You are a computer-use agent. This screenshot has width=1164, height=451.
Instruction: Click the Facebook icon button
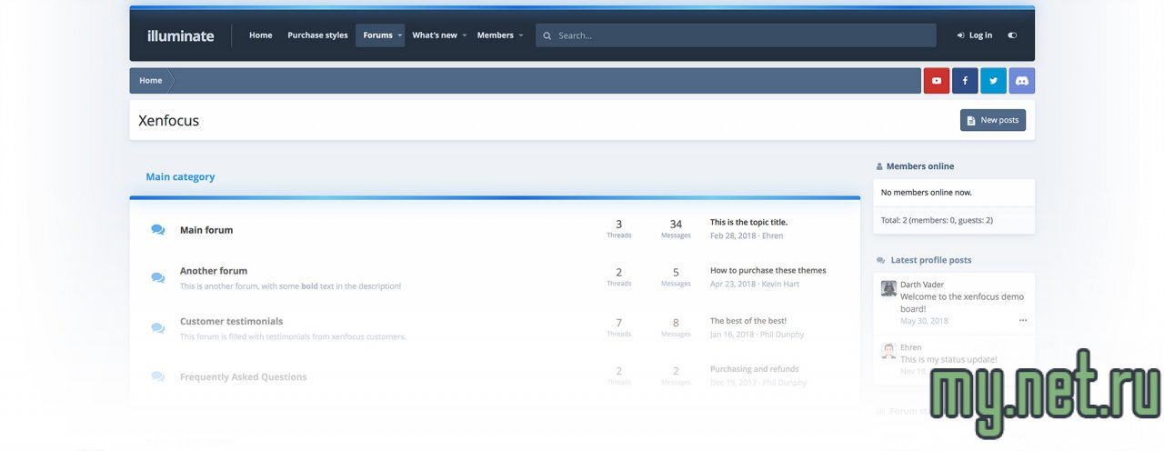coord(965,81)
